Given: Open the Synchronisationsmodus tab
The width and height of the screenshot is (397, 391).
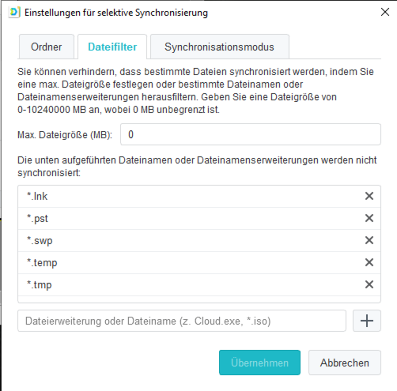Looking at the screenshot, I should [x=220, y=47].
